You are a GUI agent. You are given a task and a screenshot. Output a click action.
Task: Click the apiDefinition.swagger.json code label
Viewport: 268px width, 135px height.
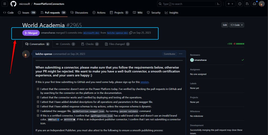point(88,111)
